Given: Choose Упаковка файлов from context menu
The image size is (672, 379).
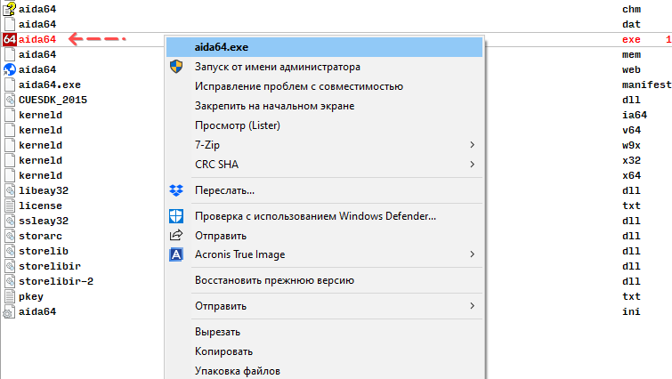Looking at the screenshot, I should click(x=324, y=371).
